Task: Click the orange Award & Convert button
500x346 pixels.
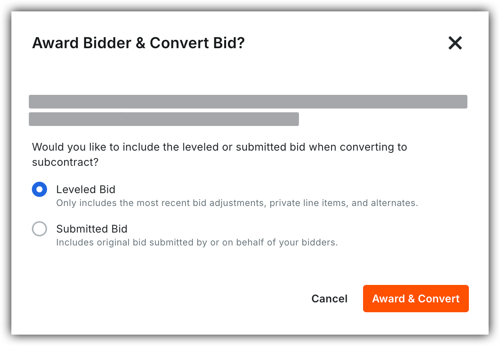Action: 416,299
